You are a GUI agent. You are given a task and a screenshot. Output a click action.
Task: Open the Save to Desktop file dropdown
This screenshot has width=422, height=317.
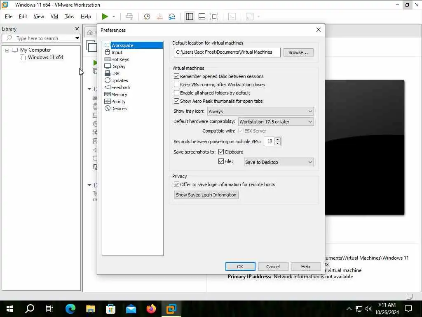(279, 162)
